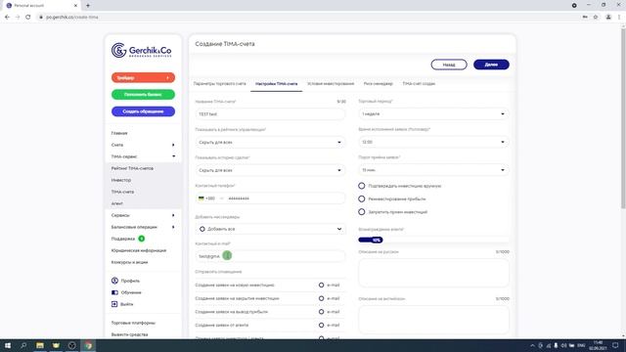Screen dimensions: 626x352
Task: Bookmark this page with star icon
Action: 596,18
